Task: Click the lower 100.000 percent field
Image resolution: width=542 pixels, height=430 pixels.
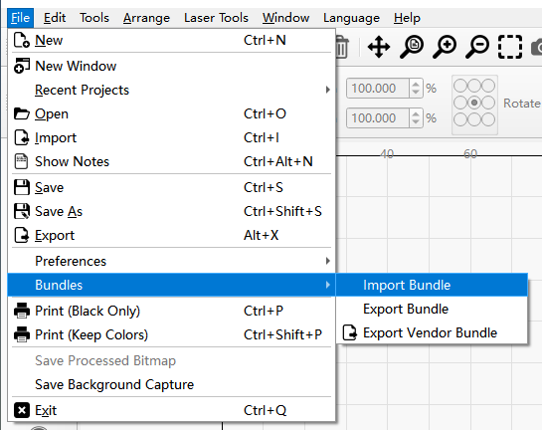Action: pos(378,118)
